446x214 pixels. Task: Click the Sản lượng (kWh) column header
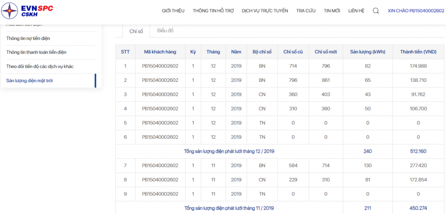click(x=368, y=52)
